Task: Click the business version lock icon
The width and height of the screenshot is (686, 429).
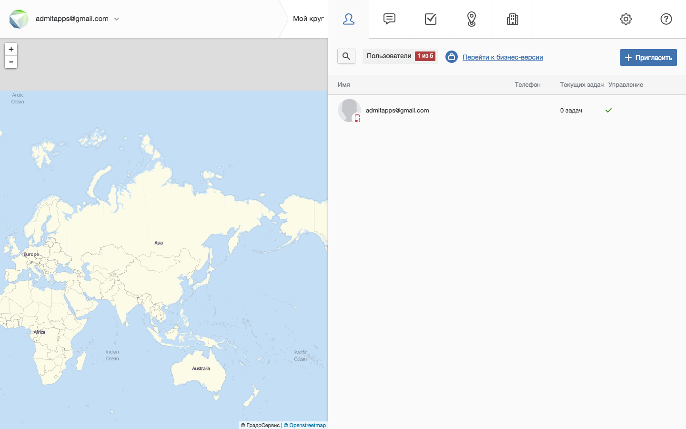Action: [452, 57]
